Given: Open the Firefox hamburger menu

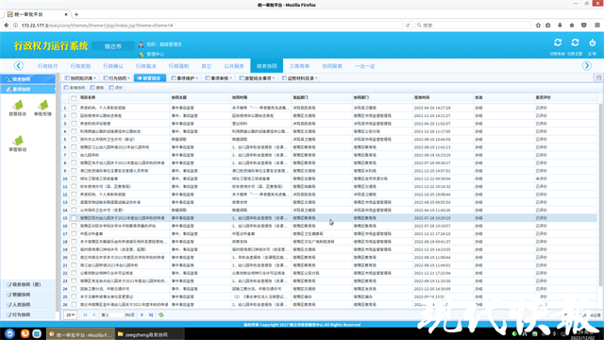Looking at the screenshot, I should [597, 25].
